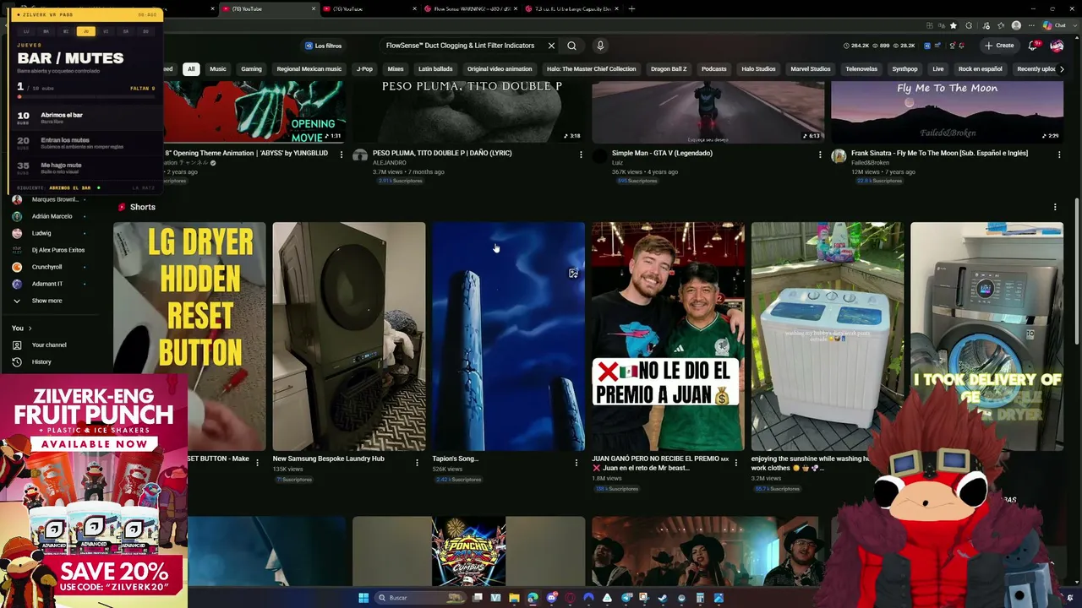Viewport: 1082px width, 608px height.
Task: Select the All filter chip
Action: click(x=191, y=69)
